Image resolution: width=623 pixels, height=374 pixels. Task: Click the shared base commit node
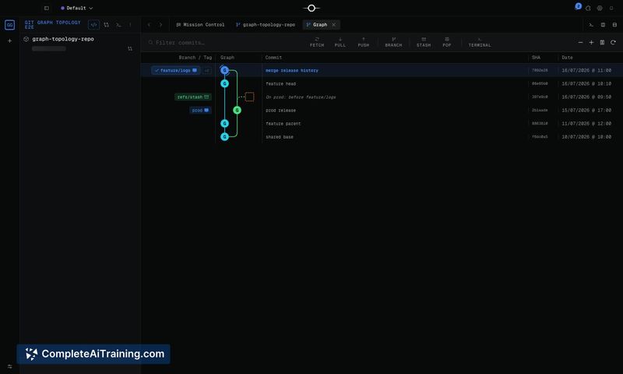pyautogui.click(x=224, y=136)
